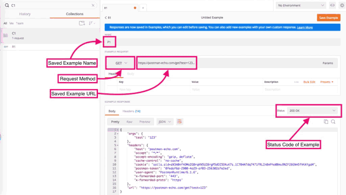Create a new collection with folder-plus icon
346x195 pixels.
[x=82, y=23]
